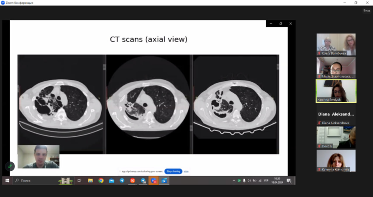Click the Вход button at top right

point(367,10)
